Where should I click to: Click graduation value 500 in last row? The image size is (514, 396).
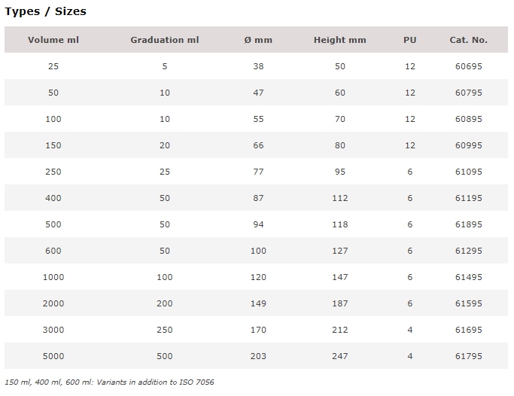[x=165, y=356]
